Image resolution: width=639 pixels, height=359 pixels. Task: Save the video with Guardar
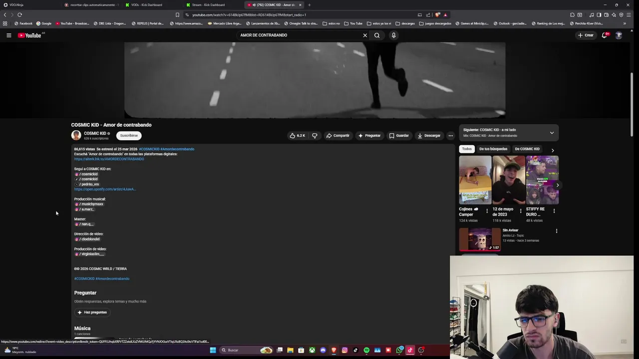399,136
